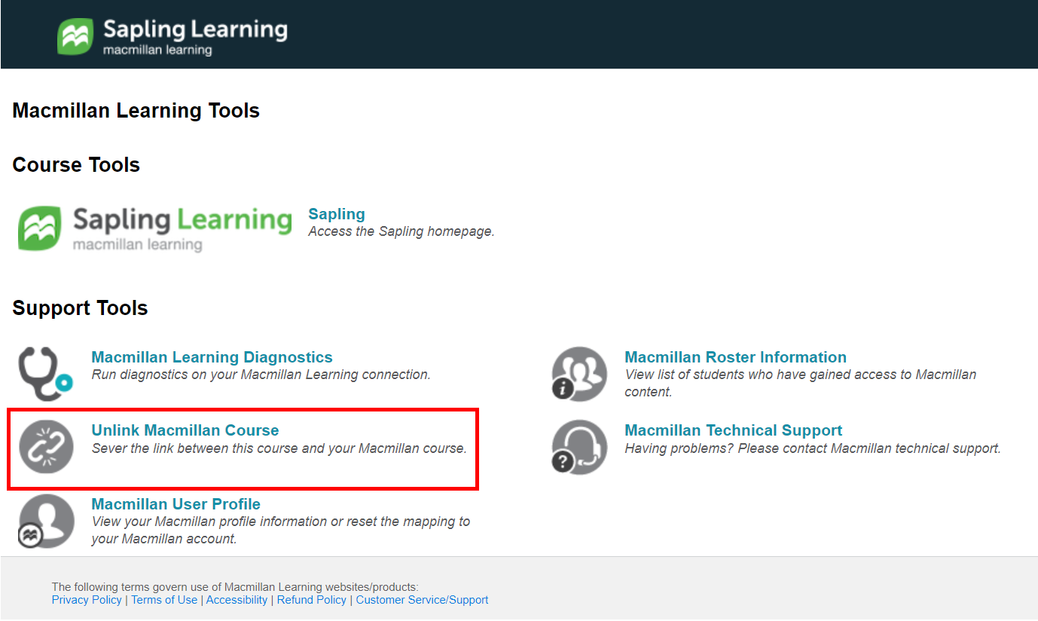This screenshot has width=1038, height=621.
Task: Open Macmillan Roster Information
Action: point(735,356)
